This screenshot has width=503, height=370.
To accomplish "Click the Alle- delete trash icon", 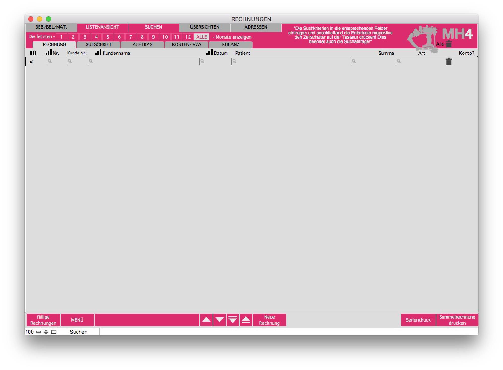I will 449,44.
